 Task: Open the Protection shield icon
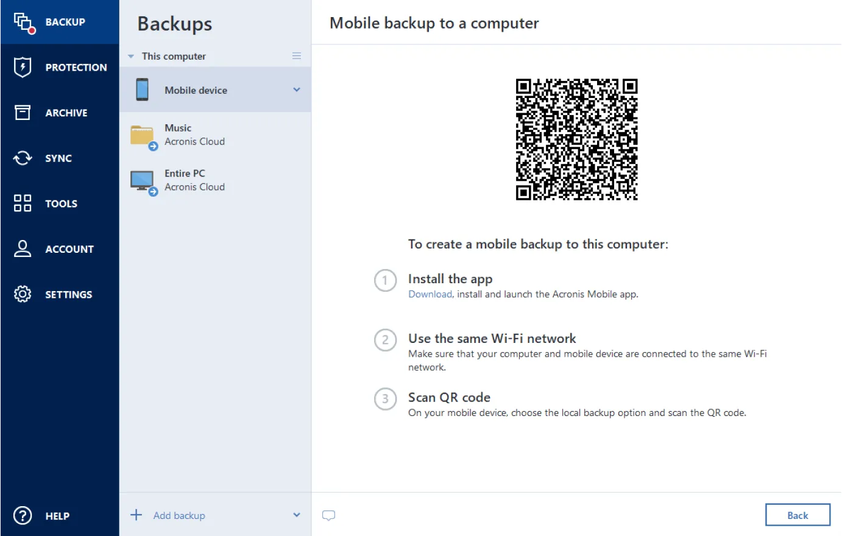(23, 67)
